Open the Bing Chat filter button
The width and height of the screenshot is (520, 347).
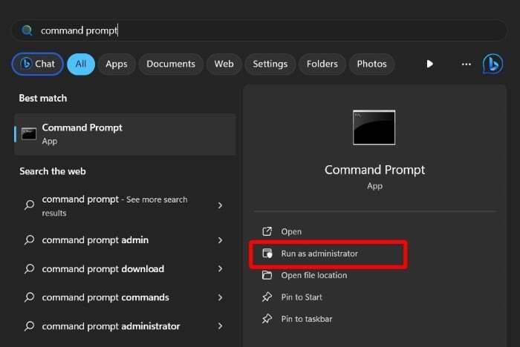click(37, 64)
